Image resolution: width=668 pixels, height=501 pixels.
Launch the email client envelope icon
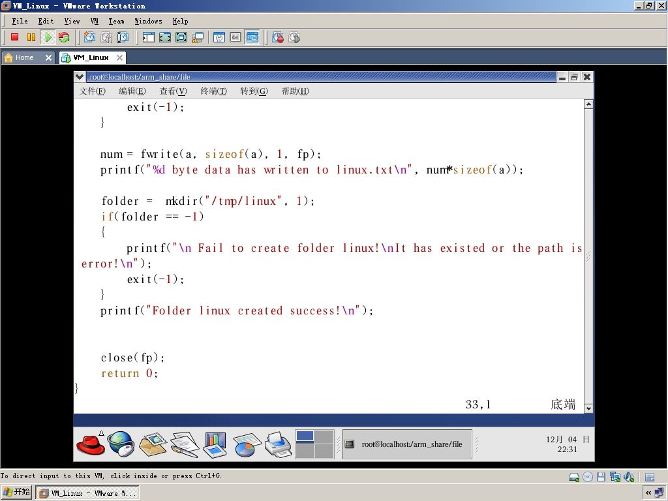tap(153, 444)
